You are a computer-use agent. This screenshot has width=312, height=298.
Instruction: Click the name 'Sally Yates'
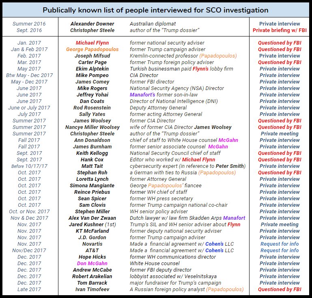[92, 114]
